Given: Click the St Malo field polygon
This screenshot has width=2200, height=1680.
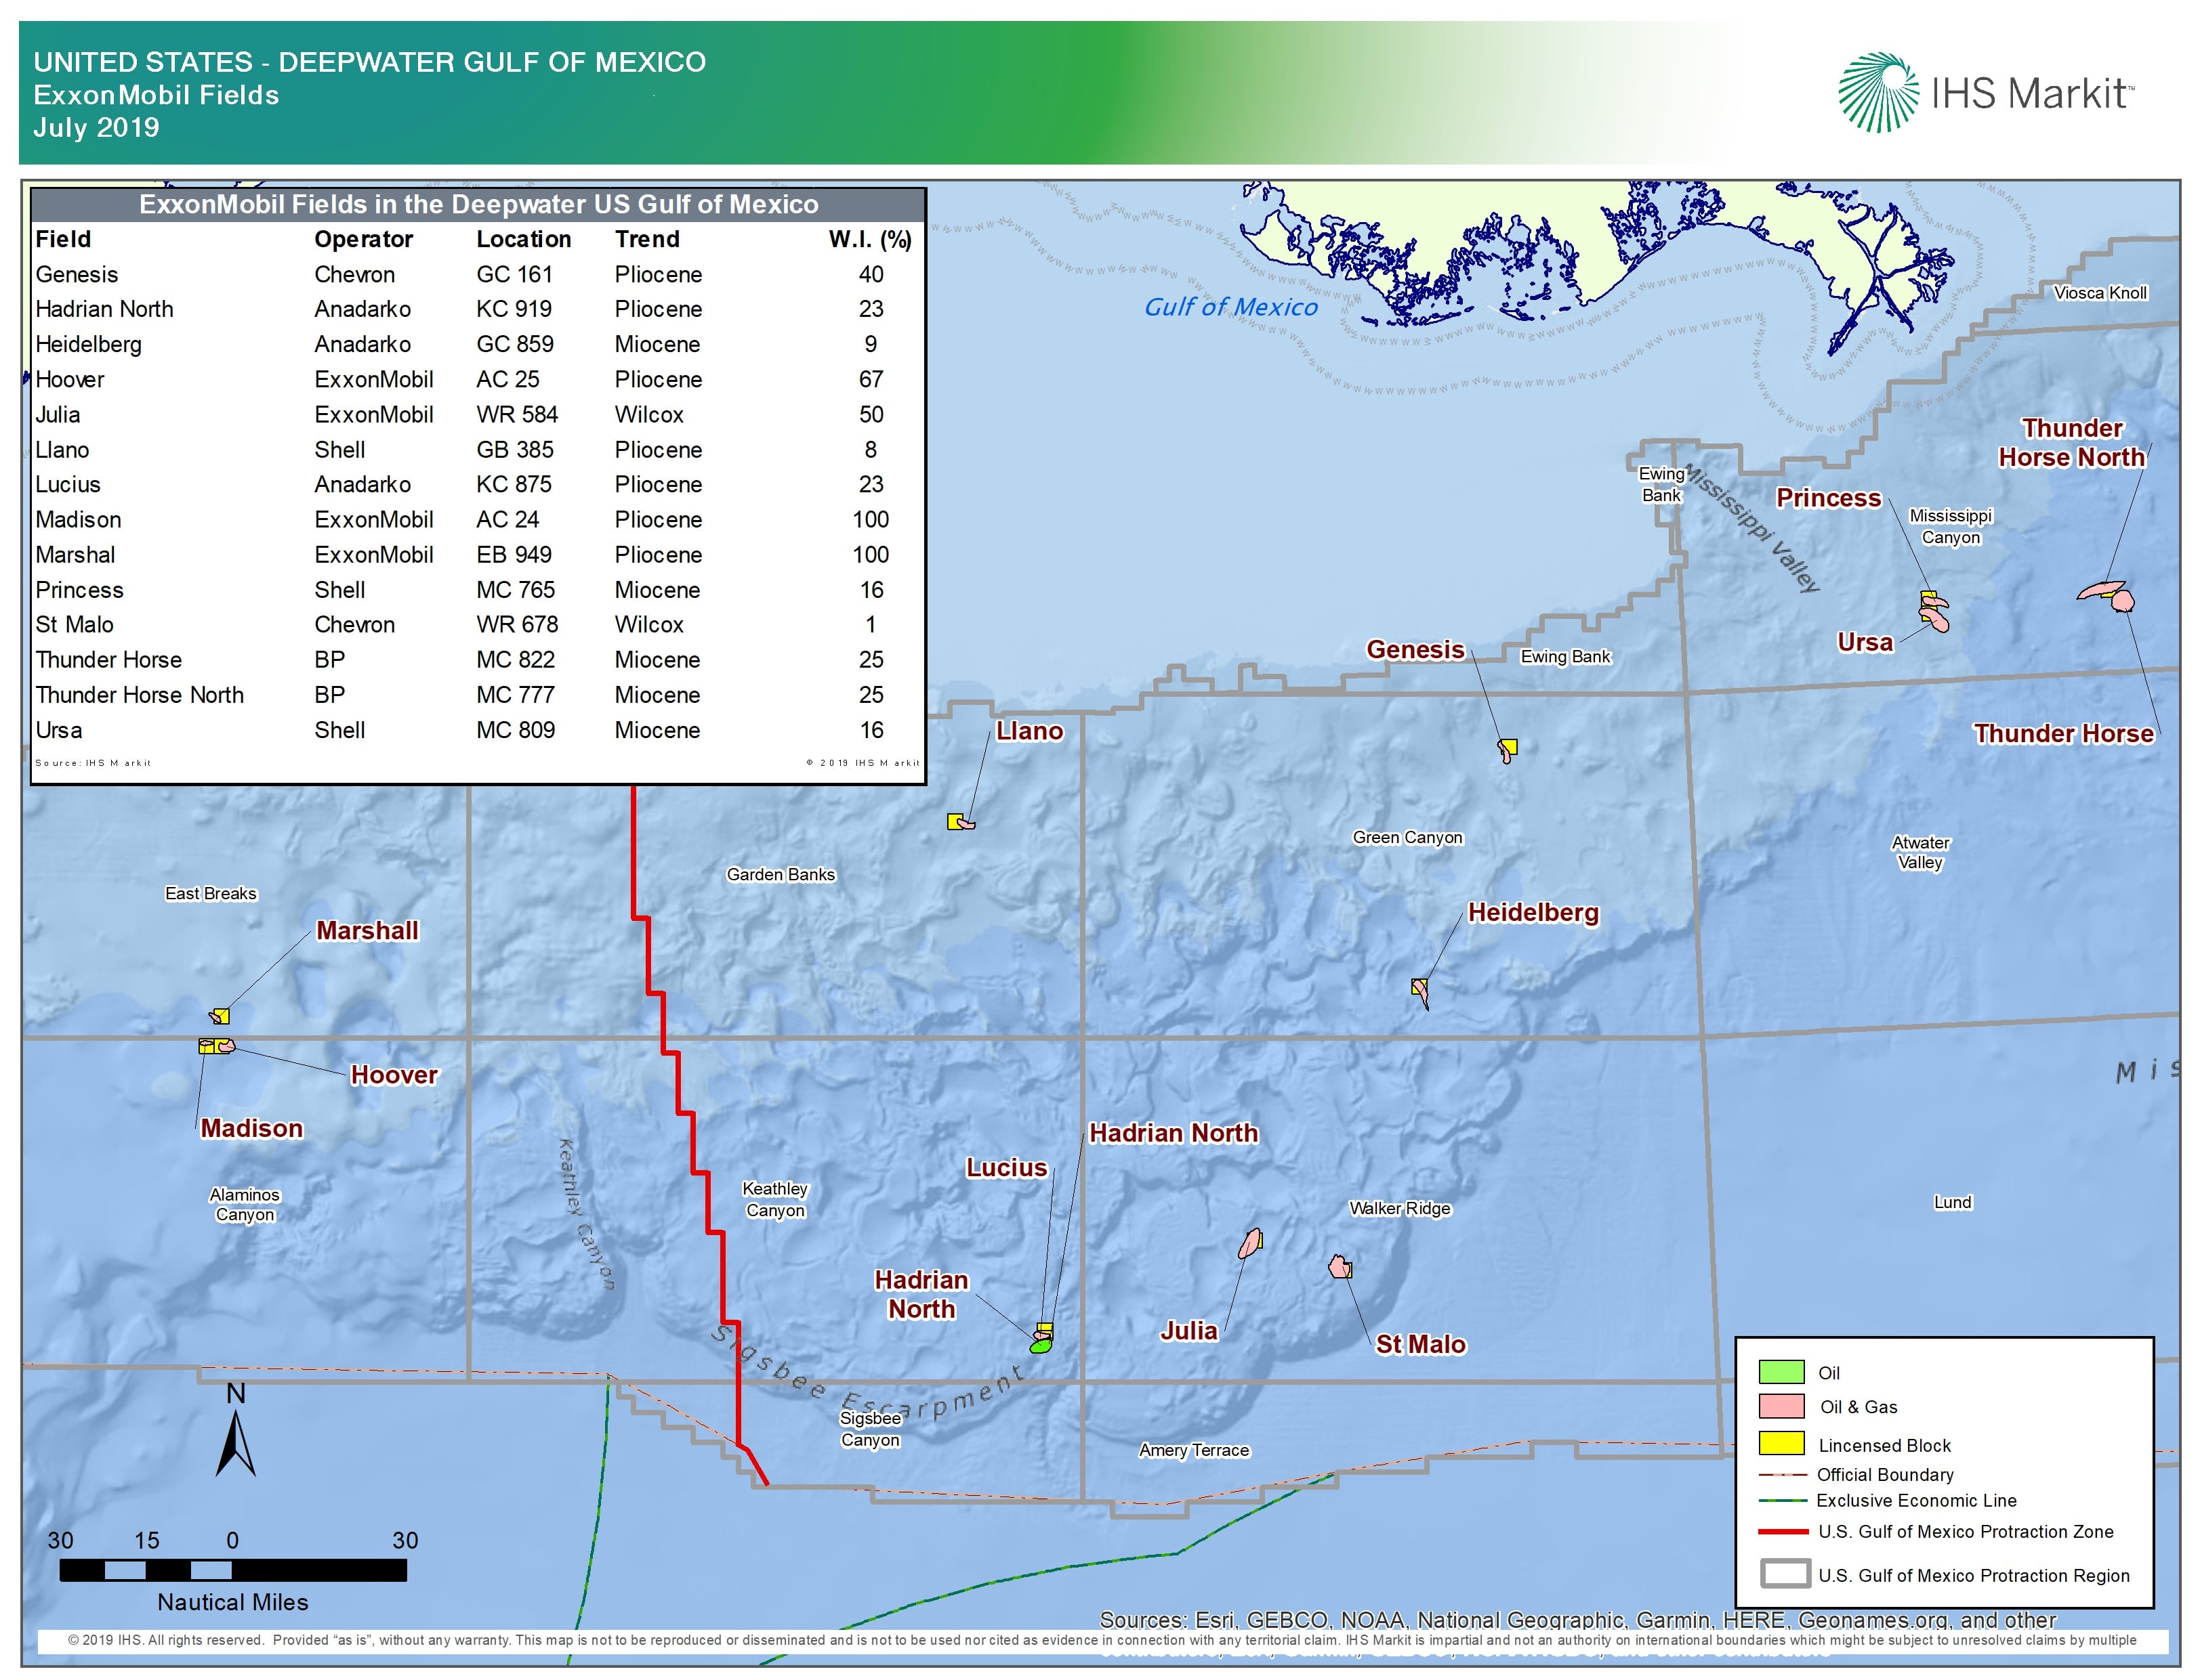Looking at the screenshot, I should pyautogui.click(x=1341, y=1267).
